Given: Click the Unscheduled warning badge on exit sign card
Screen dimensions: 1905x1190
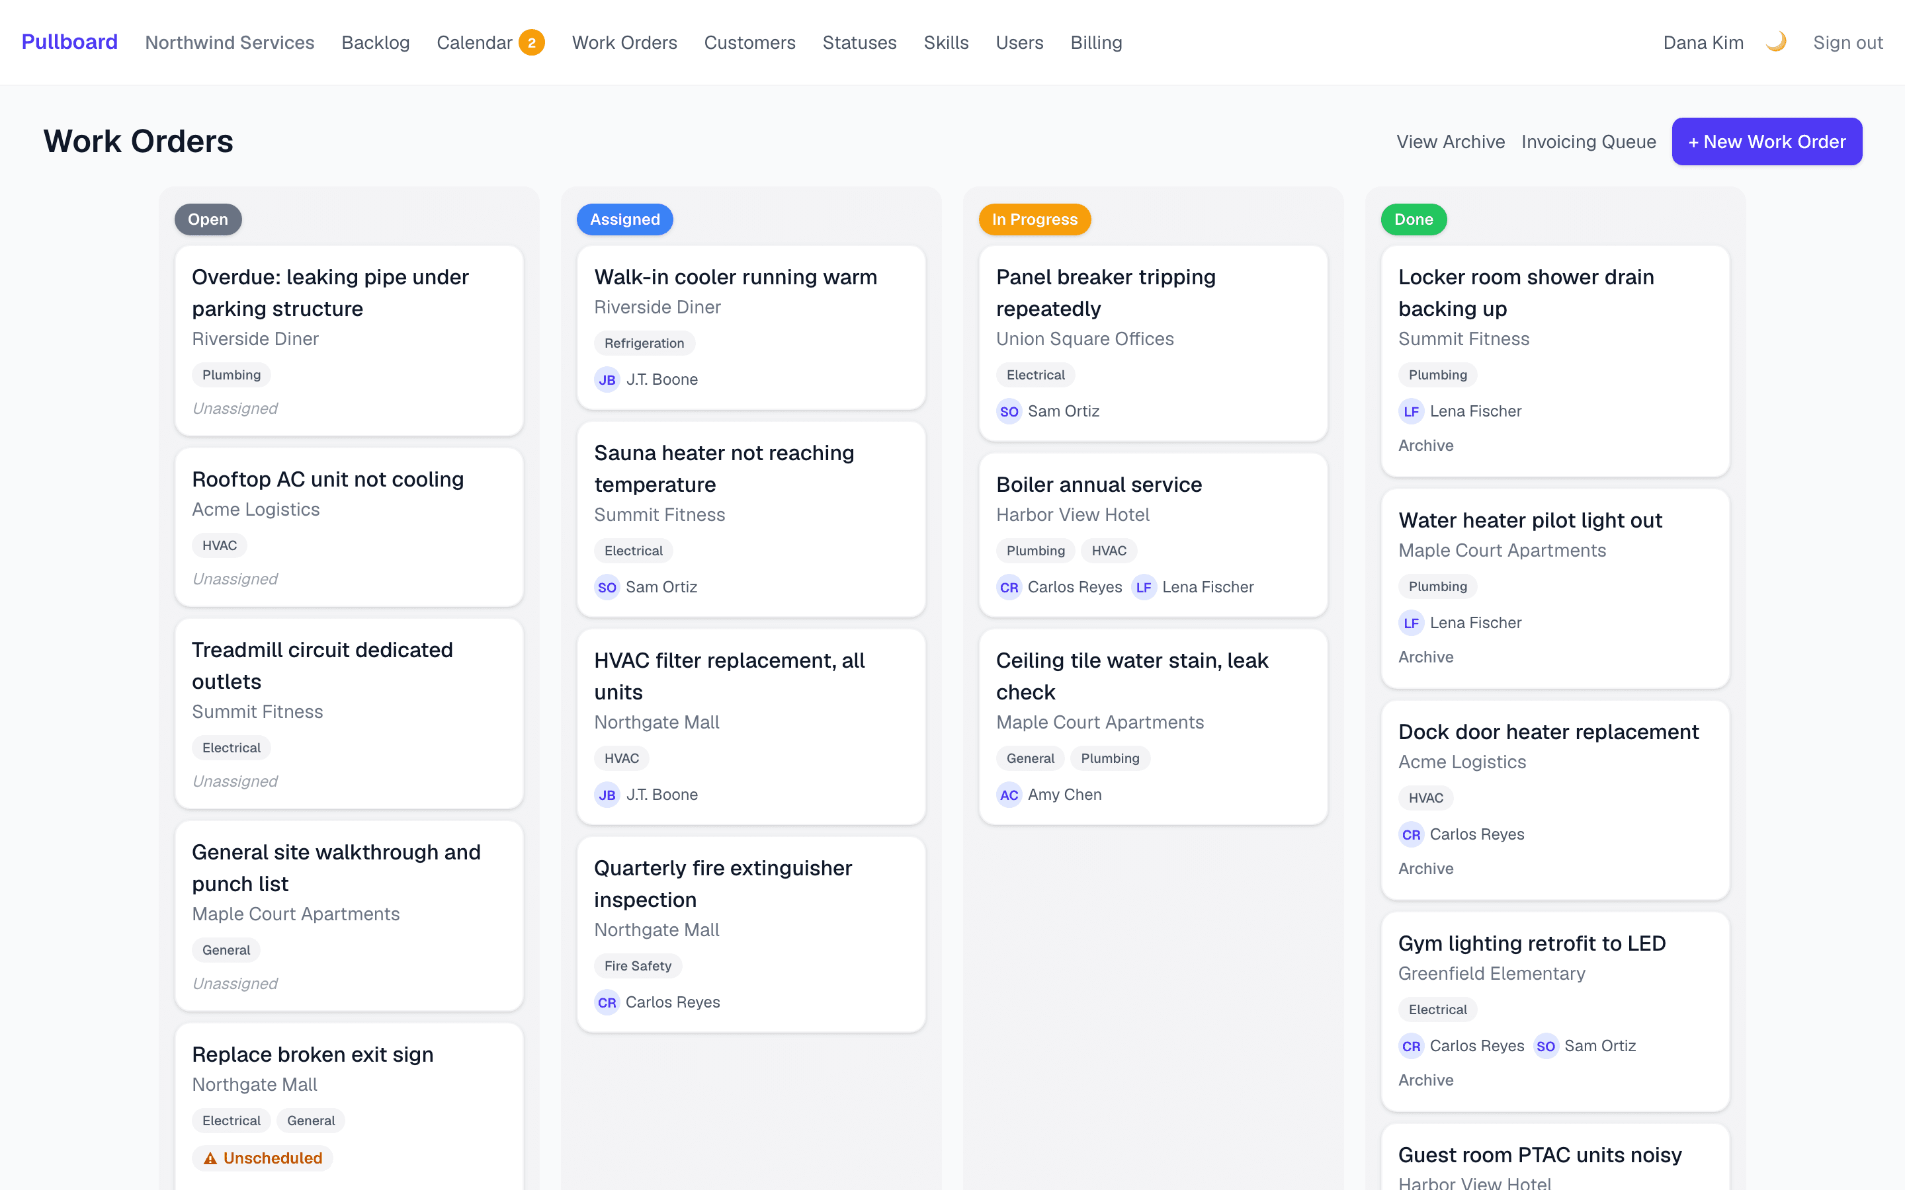Looking at the screenshot, I should coord(263,1158).
